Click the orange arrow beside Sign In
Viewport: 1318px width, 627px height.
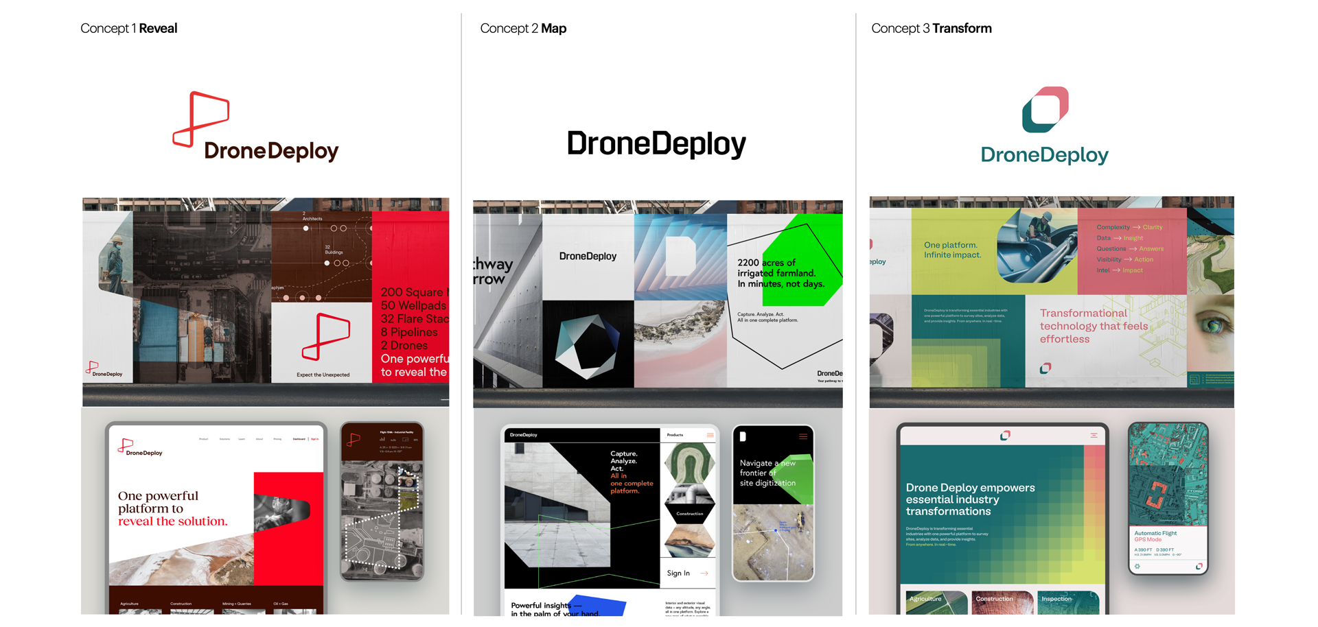click(x=704, y=573)
